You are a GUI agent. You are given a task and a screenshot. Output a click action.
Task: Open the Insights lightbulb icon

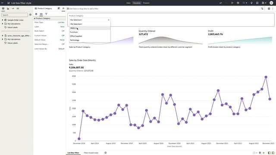[x=251, y=3]
